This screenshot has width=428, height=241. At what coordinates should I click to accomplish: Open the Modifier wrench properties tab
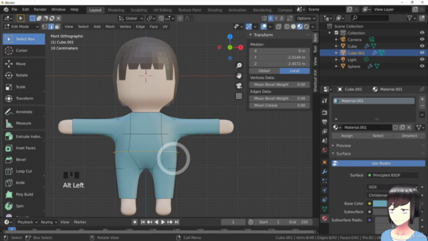(x=324, y=171)
